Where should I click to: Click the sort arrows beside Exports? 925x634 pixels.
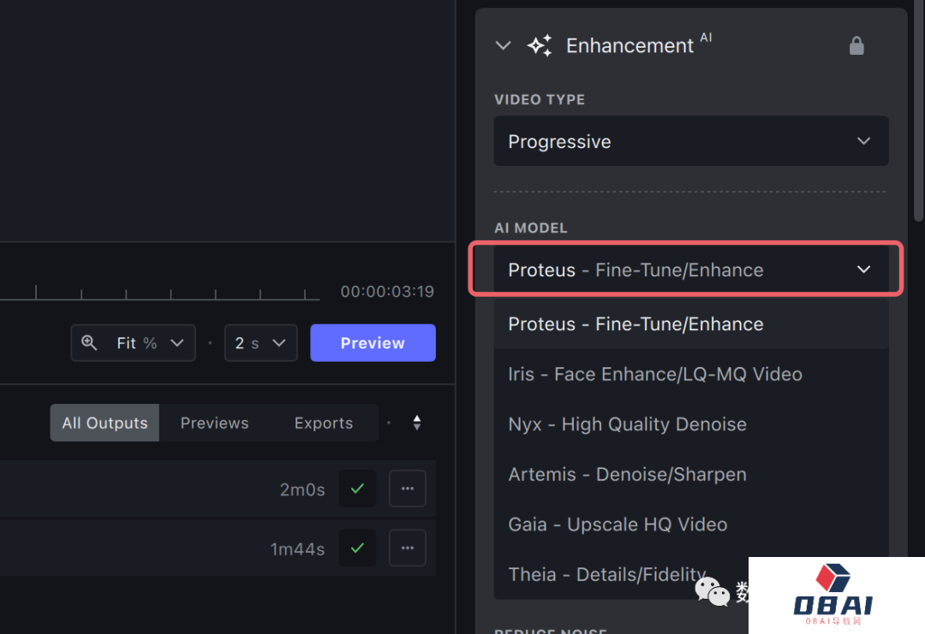pyautogui.click(x=417, y=423)
